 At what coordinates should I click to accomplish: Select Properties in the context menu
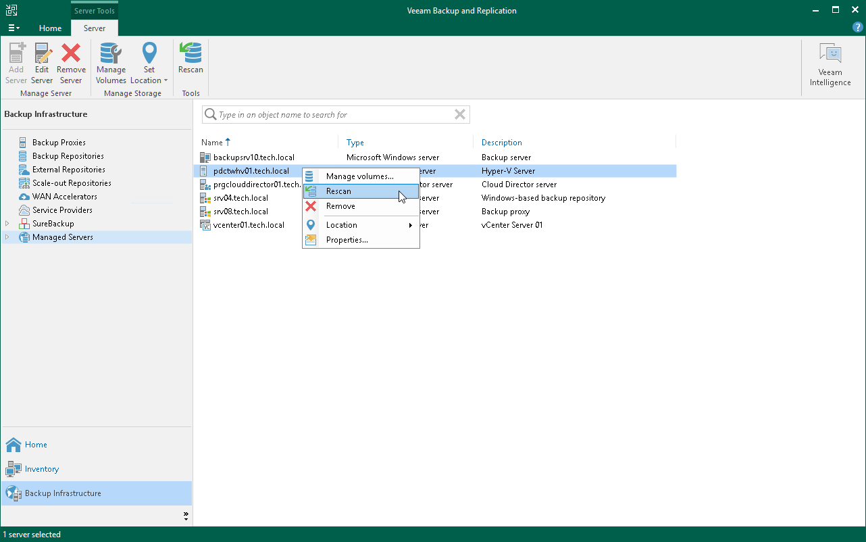[x=347, y=240]
